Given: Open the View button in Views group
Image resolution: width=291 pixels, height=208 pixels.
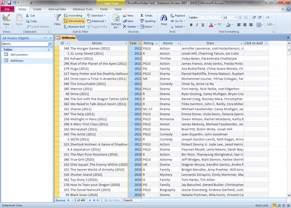Looking at the screenshot, I should 6,21.
